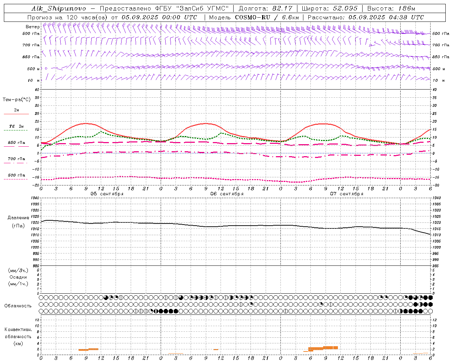451x361 pixels.
Task: Click the 'Тем-ра(°C)' temperature axis label
Action: (x=17, y=100)
